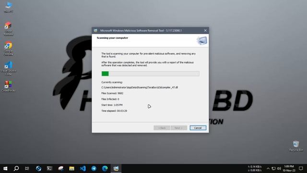
Task: Open Telegram from the taskbar
Action: [94, 169]
